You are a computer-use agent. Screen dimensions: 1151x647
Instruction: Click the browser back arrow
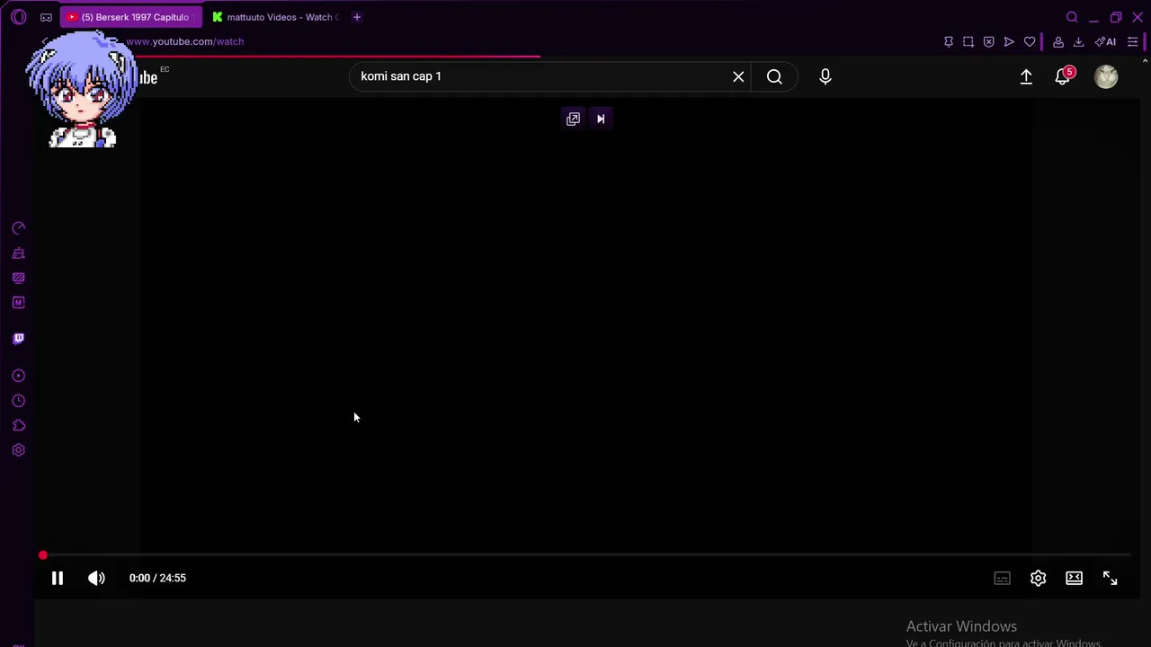tap(45, 41)
